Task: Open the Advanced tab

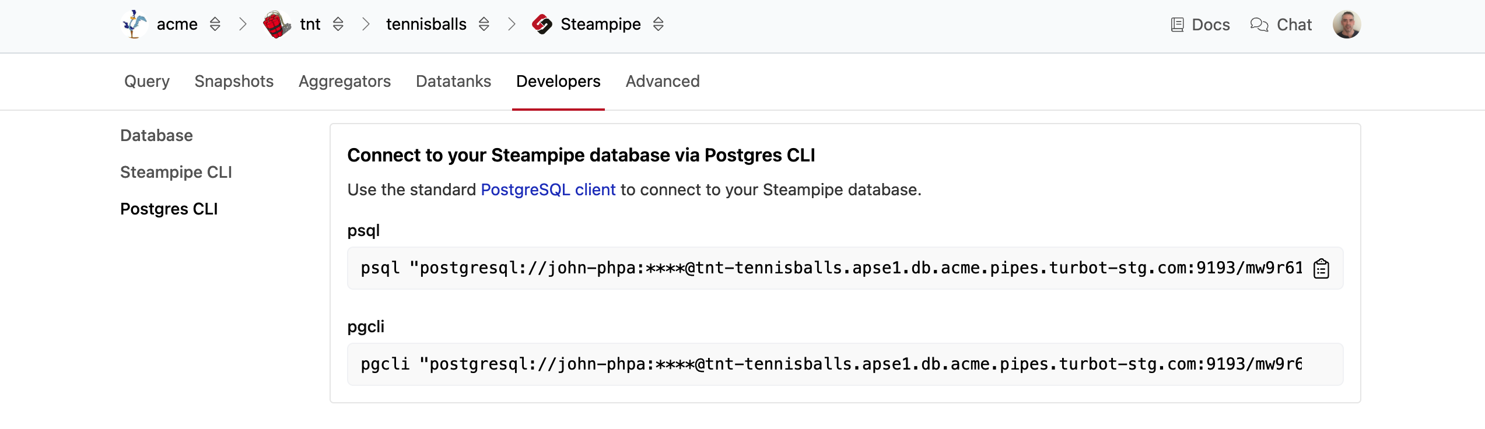Action: coord(663,82)
